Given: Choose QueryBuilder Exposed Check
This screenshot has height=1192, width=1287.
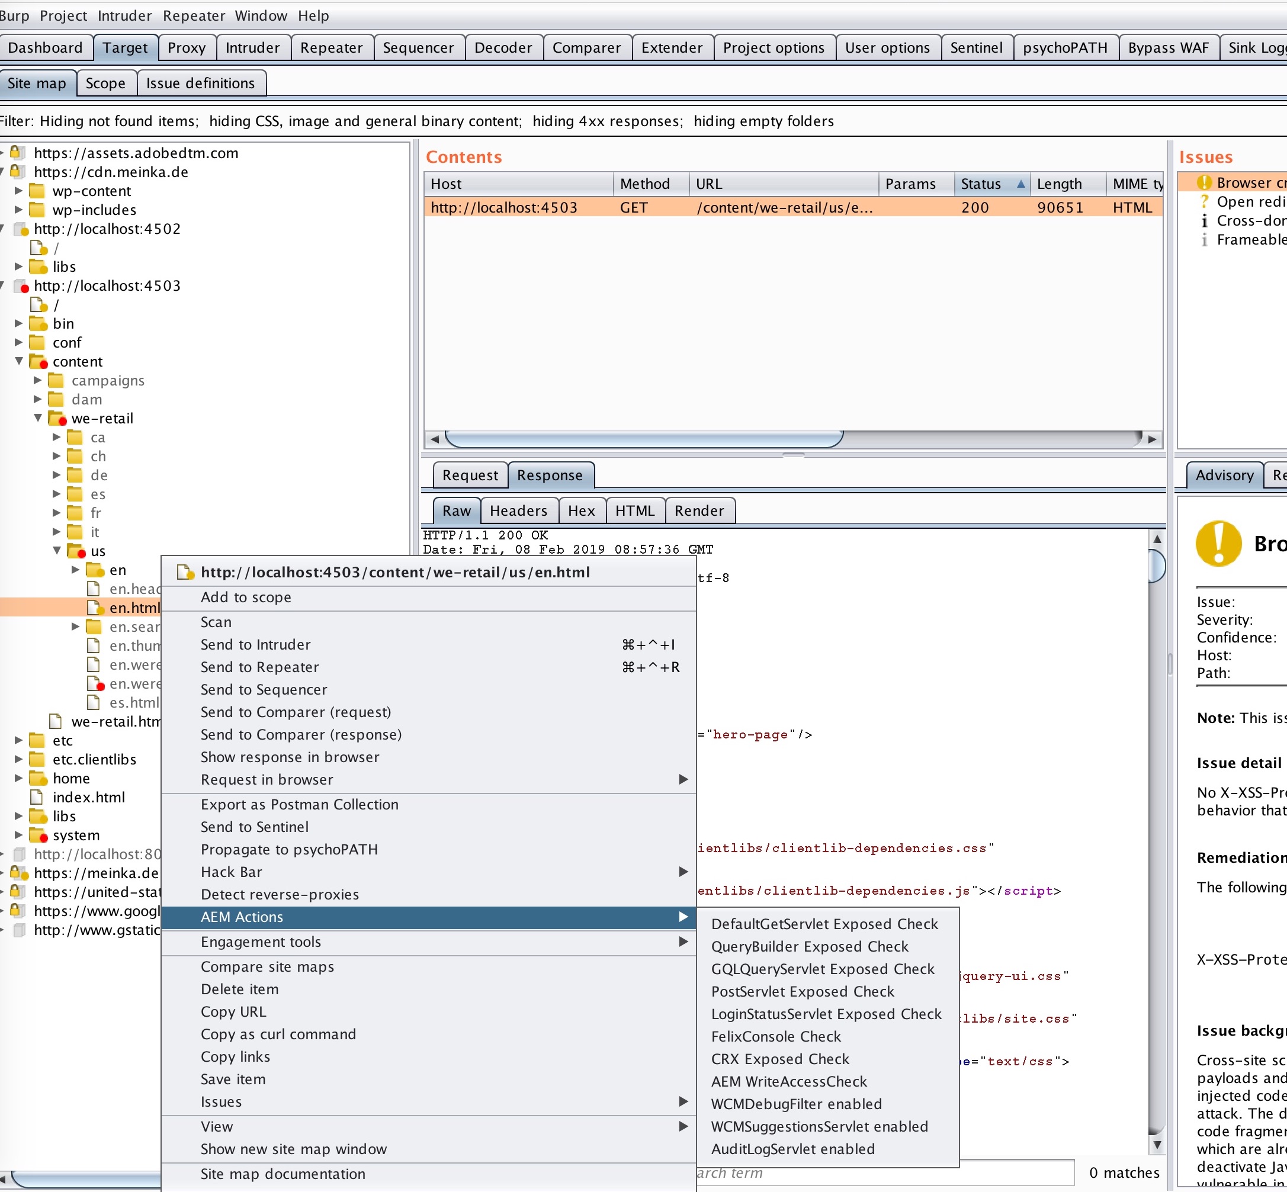Looking at the screenshot, I should [x=809, y=946].
